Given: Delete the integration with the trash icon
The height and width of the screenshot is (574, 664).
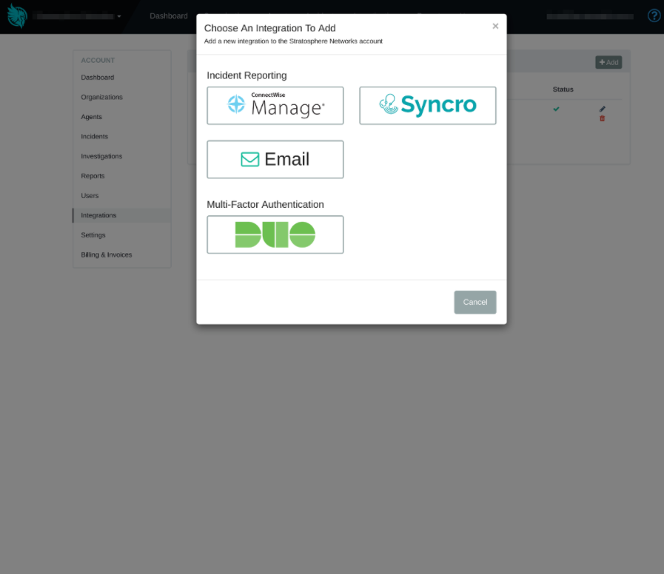Looking at the screenshot, I should click(x=602, y=118).
